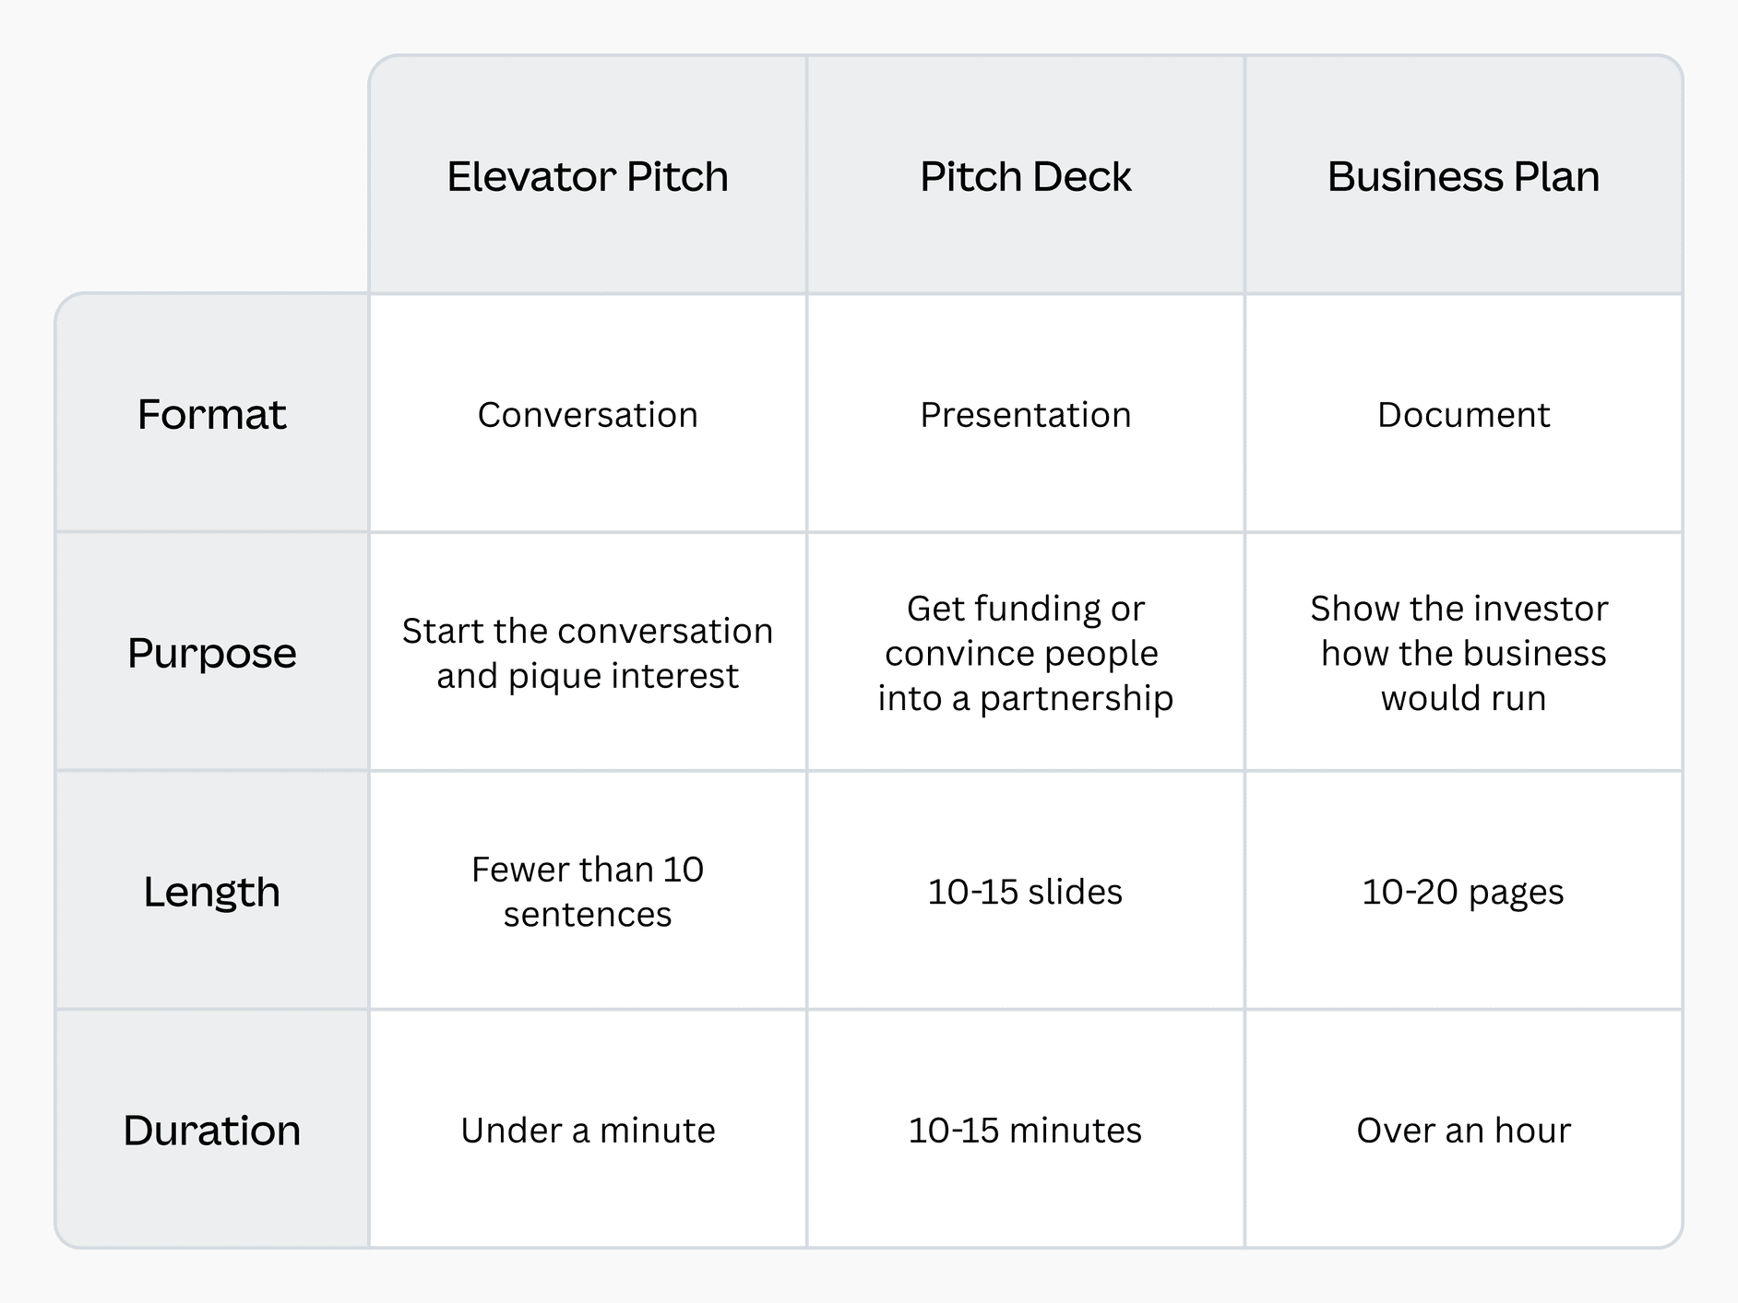Select the Length row label

211,892
